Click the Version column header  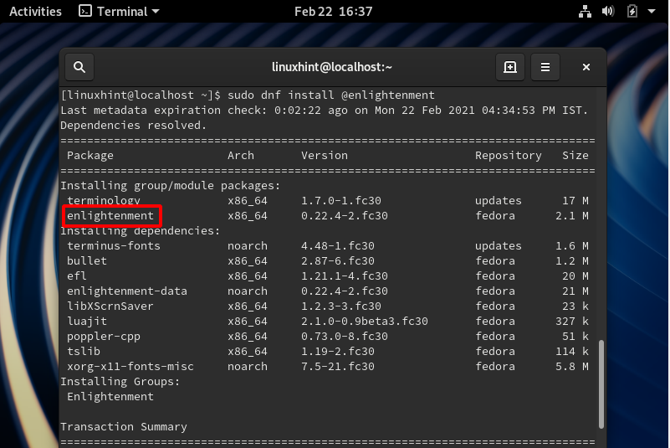click(x=325, y=156)
